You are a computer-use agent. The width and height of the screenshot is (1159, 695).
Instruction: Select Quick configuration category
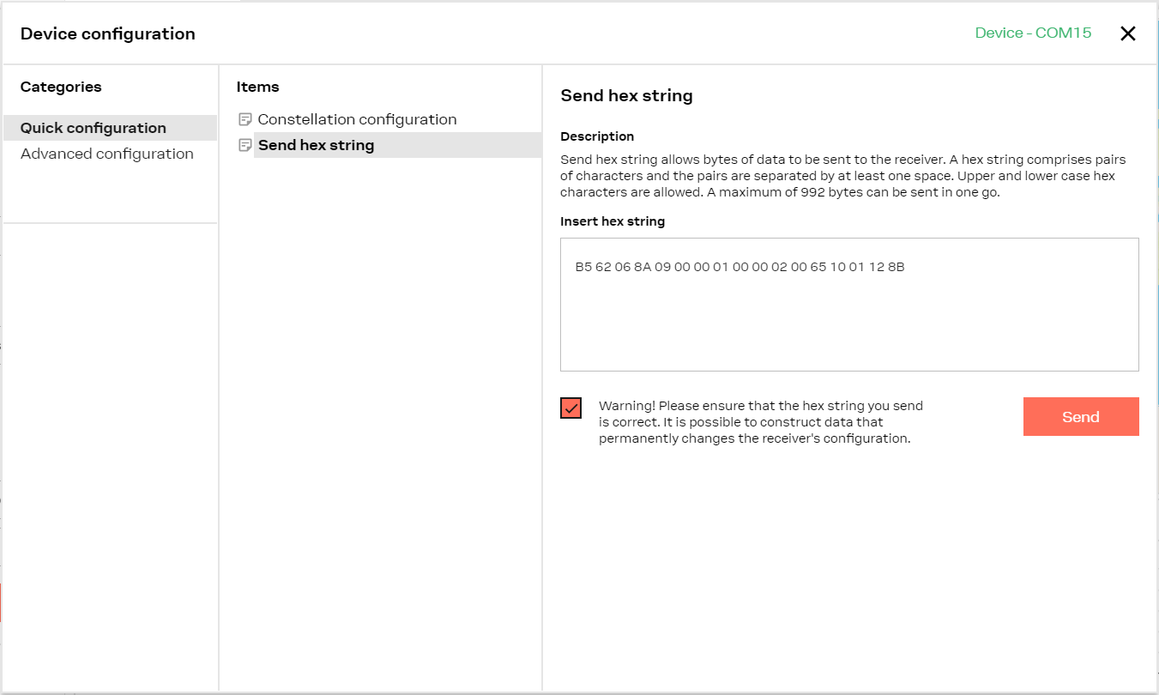tap(110, 128)
